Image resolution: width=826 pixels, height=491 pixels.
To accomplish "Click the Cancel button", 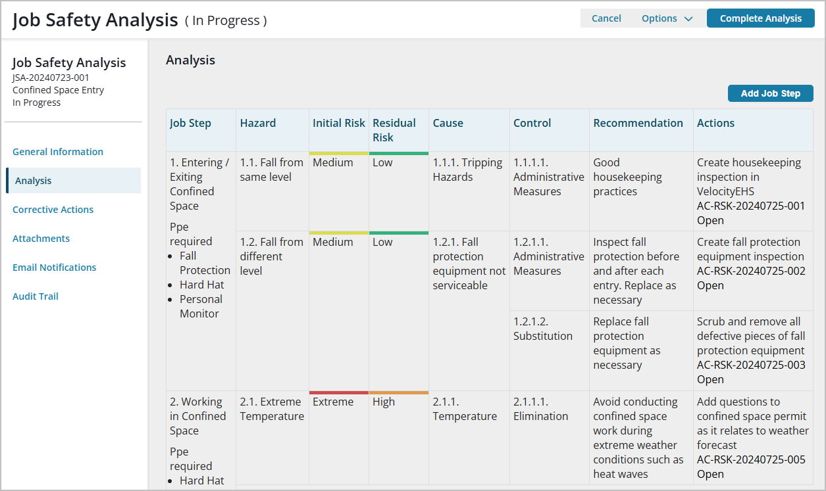I will (x=606, y=18).
